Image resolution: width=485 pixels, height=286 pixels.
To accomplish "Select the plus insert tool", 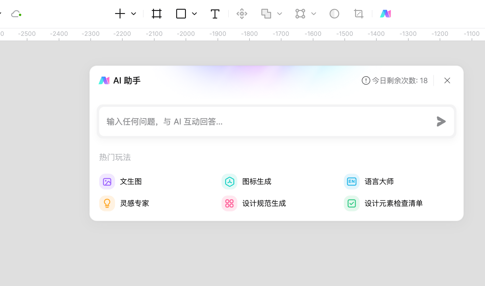I will click(120, 14).
